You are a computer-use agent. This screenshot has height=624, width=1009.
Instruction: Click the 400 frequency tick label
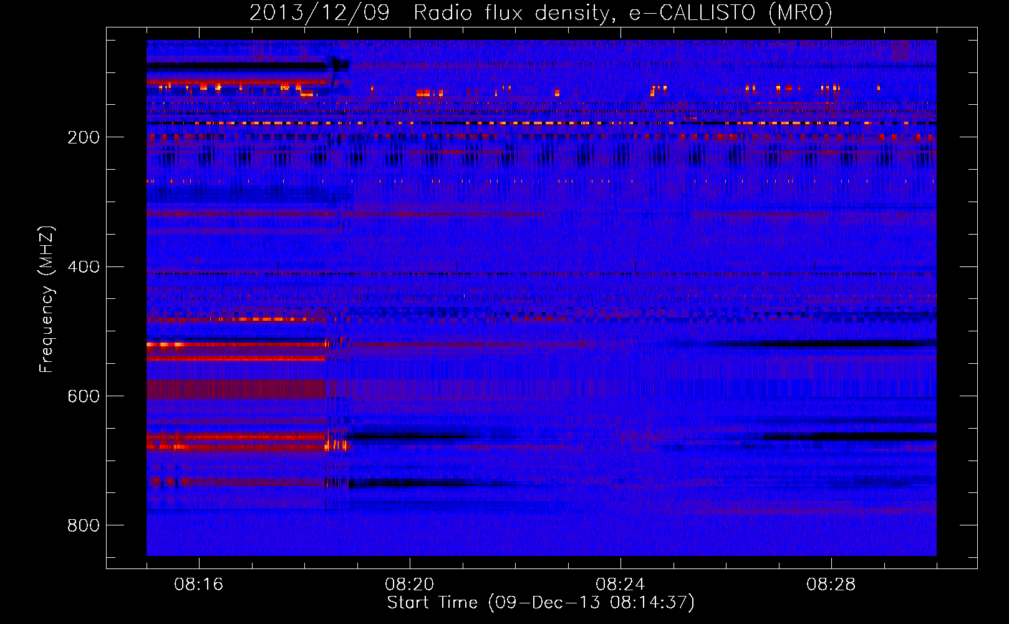pyautogui.click(x=84, y=267)
